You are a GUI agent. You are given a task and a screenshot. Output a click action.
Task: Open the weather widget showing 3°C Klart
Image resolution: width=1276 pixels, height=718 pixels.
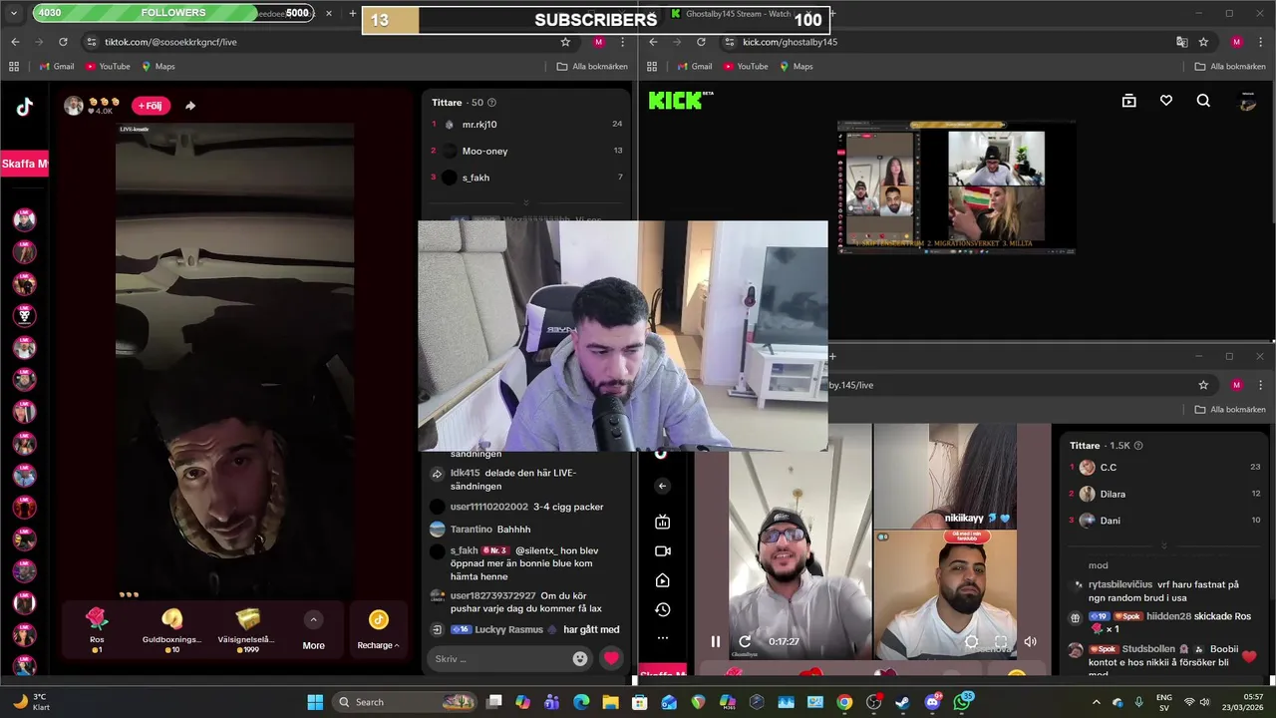[32, 702]
